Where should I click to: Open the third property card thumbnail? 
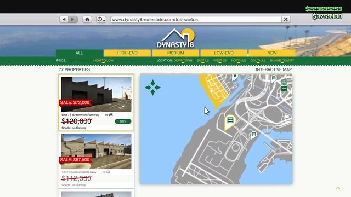(97, 194)
